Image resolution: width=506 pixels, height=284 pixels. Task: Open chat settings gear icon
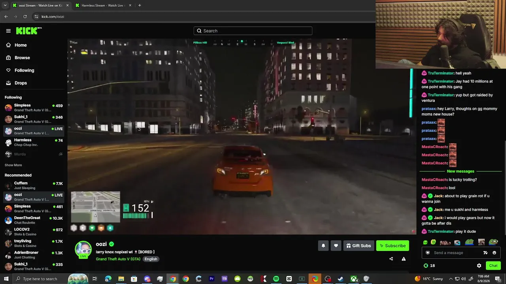pyautogui.click(x=479, y=266)
